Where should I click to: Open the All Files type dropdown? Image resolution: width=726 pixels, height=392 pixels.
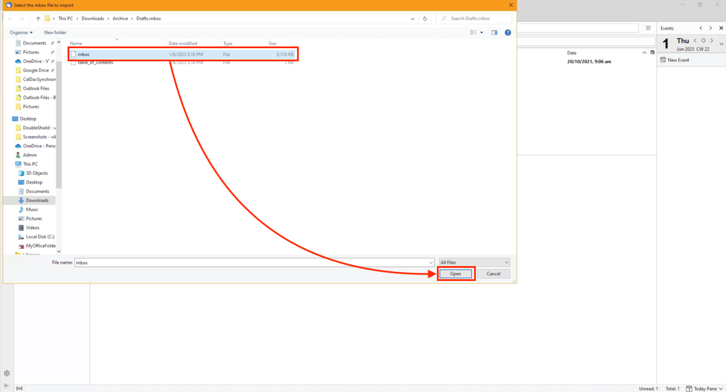(474, 262)
